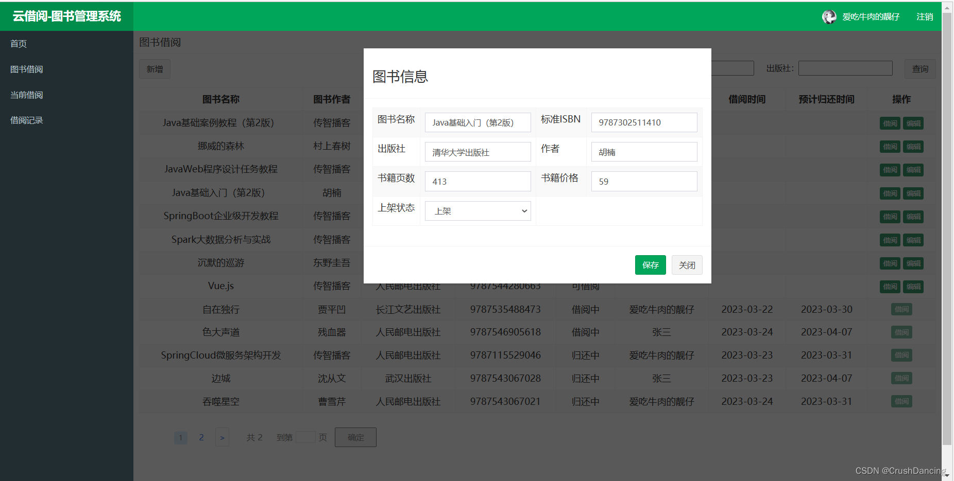Click 借阅 for 吞噬星空 row
Image resolution: width=954 pixels, height=481 pixels.
tap(901, 401)
